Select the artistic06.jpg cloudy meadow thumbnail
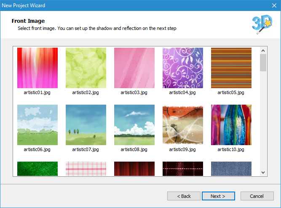The image size is (281, 208). pyautogui.click(x=37, y=125)
